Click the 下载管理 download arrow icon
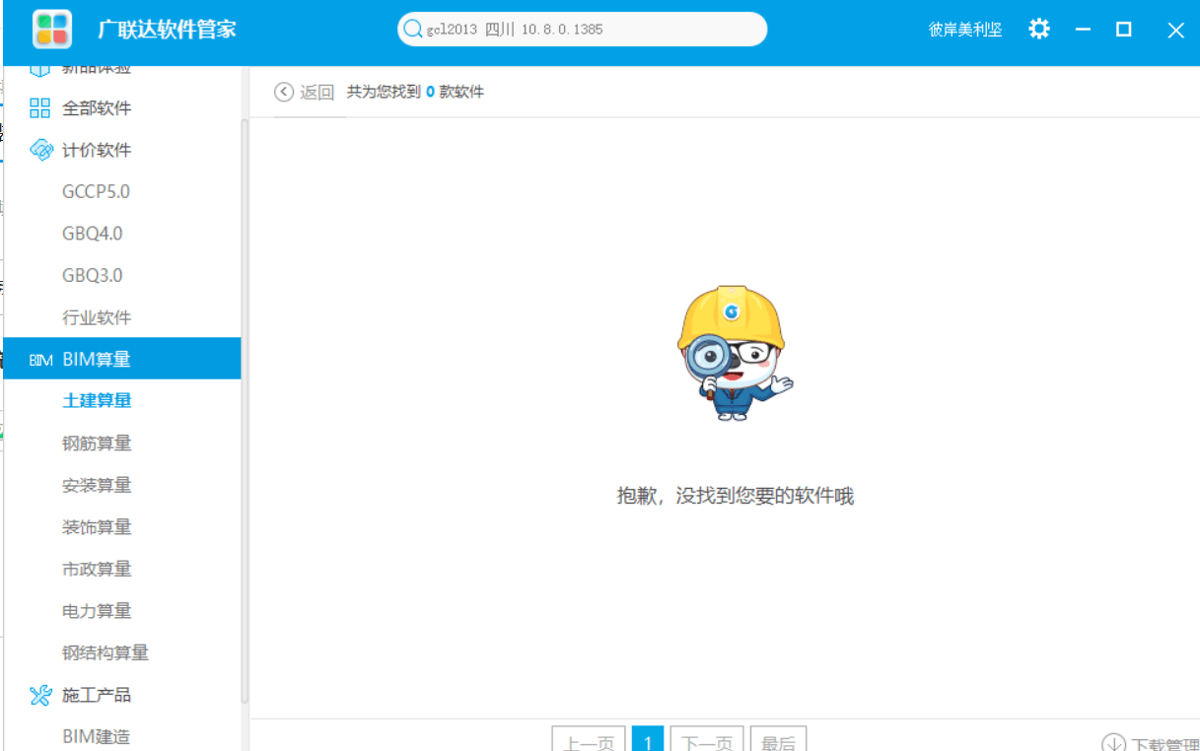The height and width of the screenshot is (751, 1200). tap(1113, 744)
